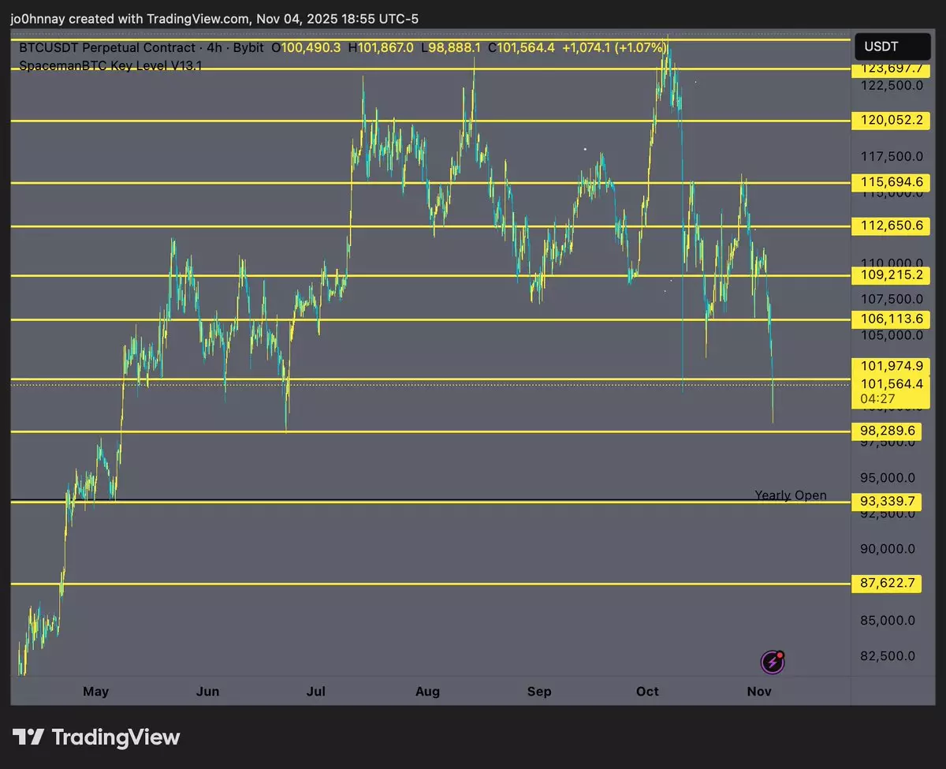Click the Nov label on time axis

click(x=758, y=692)
